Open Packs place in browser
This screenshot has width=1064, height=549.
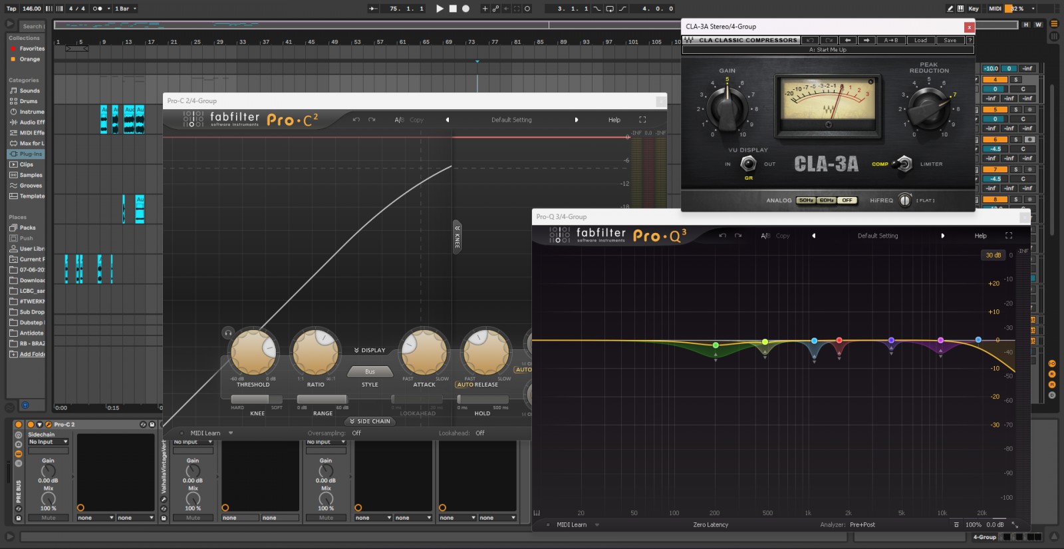[27, 228]
